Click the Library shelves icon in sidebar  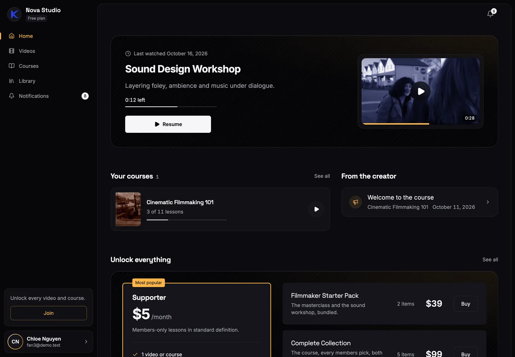tap(12, 81)
